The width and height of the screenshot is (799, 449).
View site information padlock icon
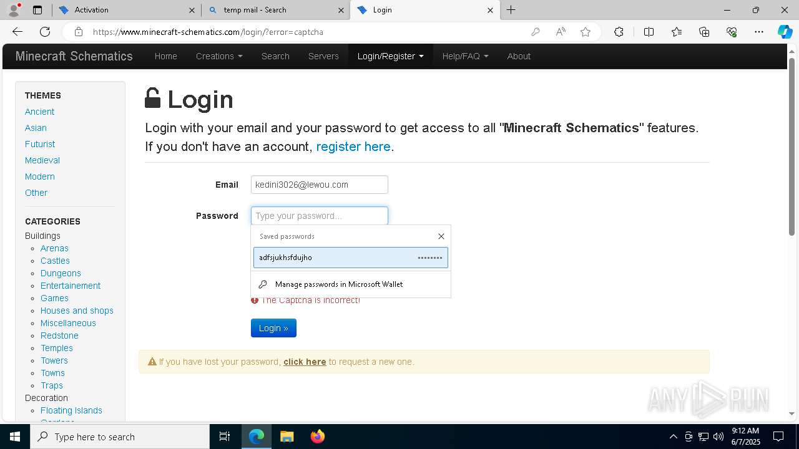pos(78,32)
